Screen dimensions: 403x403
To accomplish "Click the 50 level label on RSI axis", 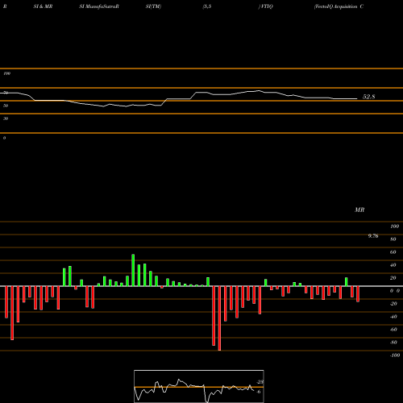I will pos(6,106).
